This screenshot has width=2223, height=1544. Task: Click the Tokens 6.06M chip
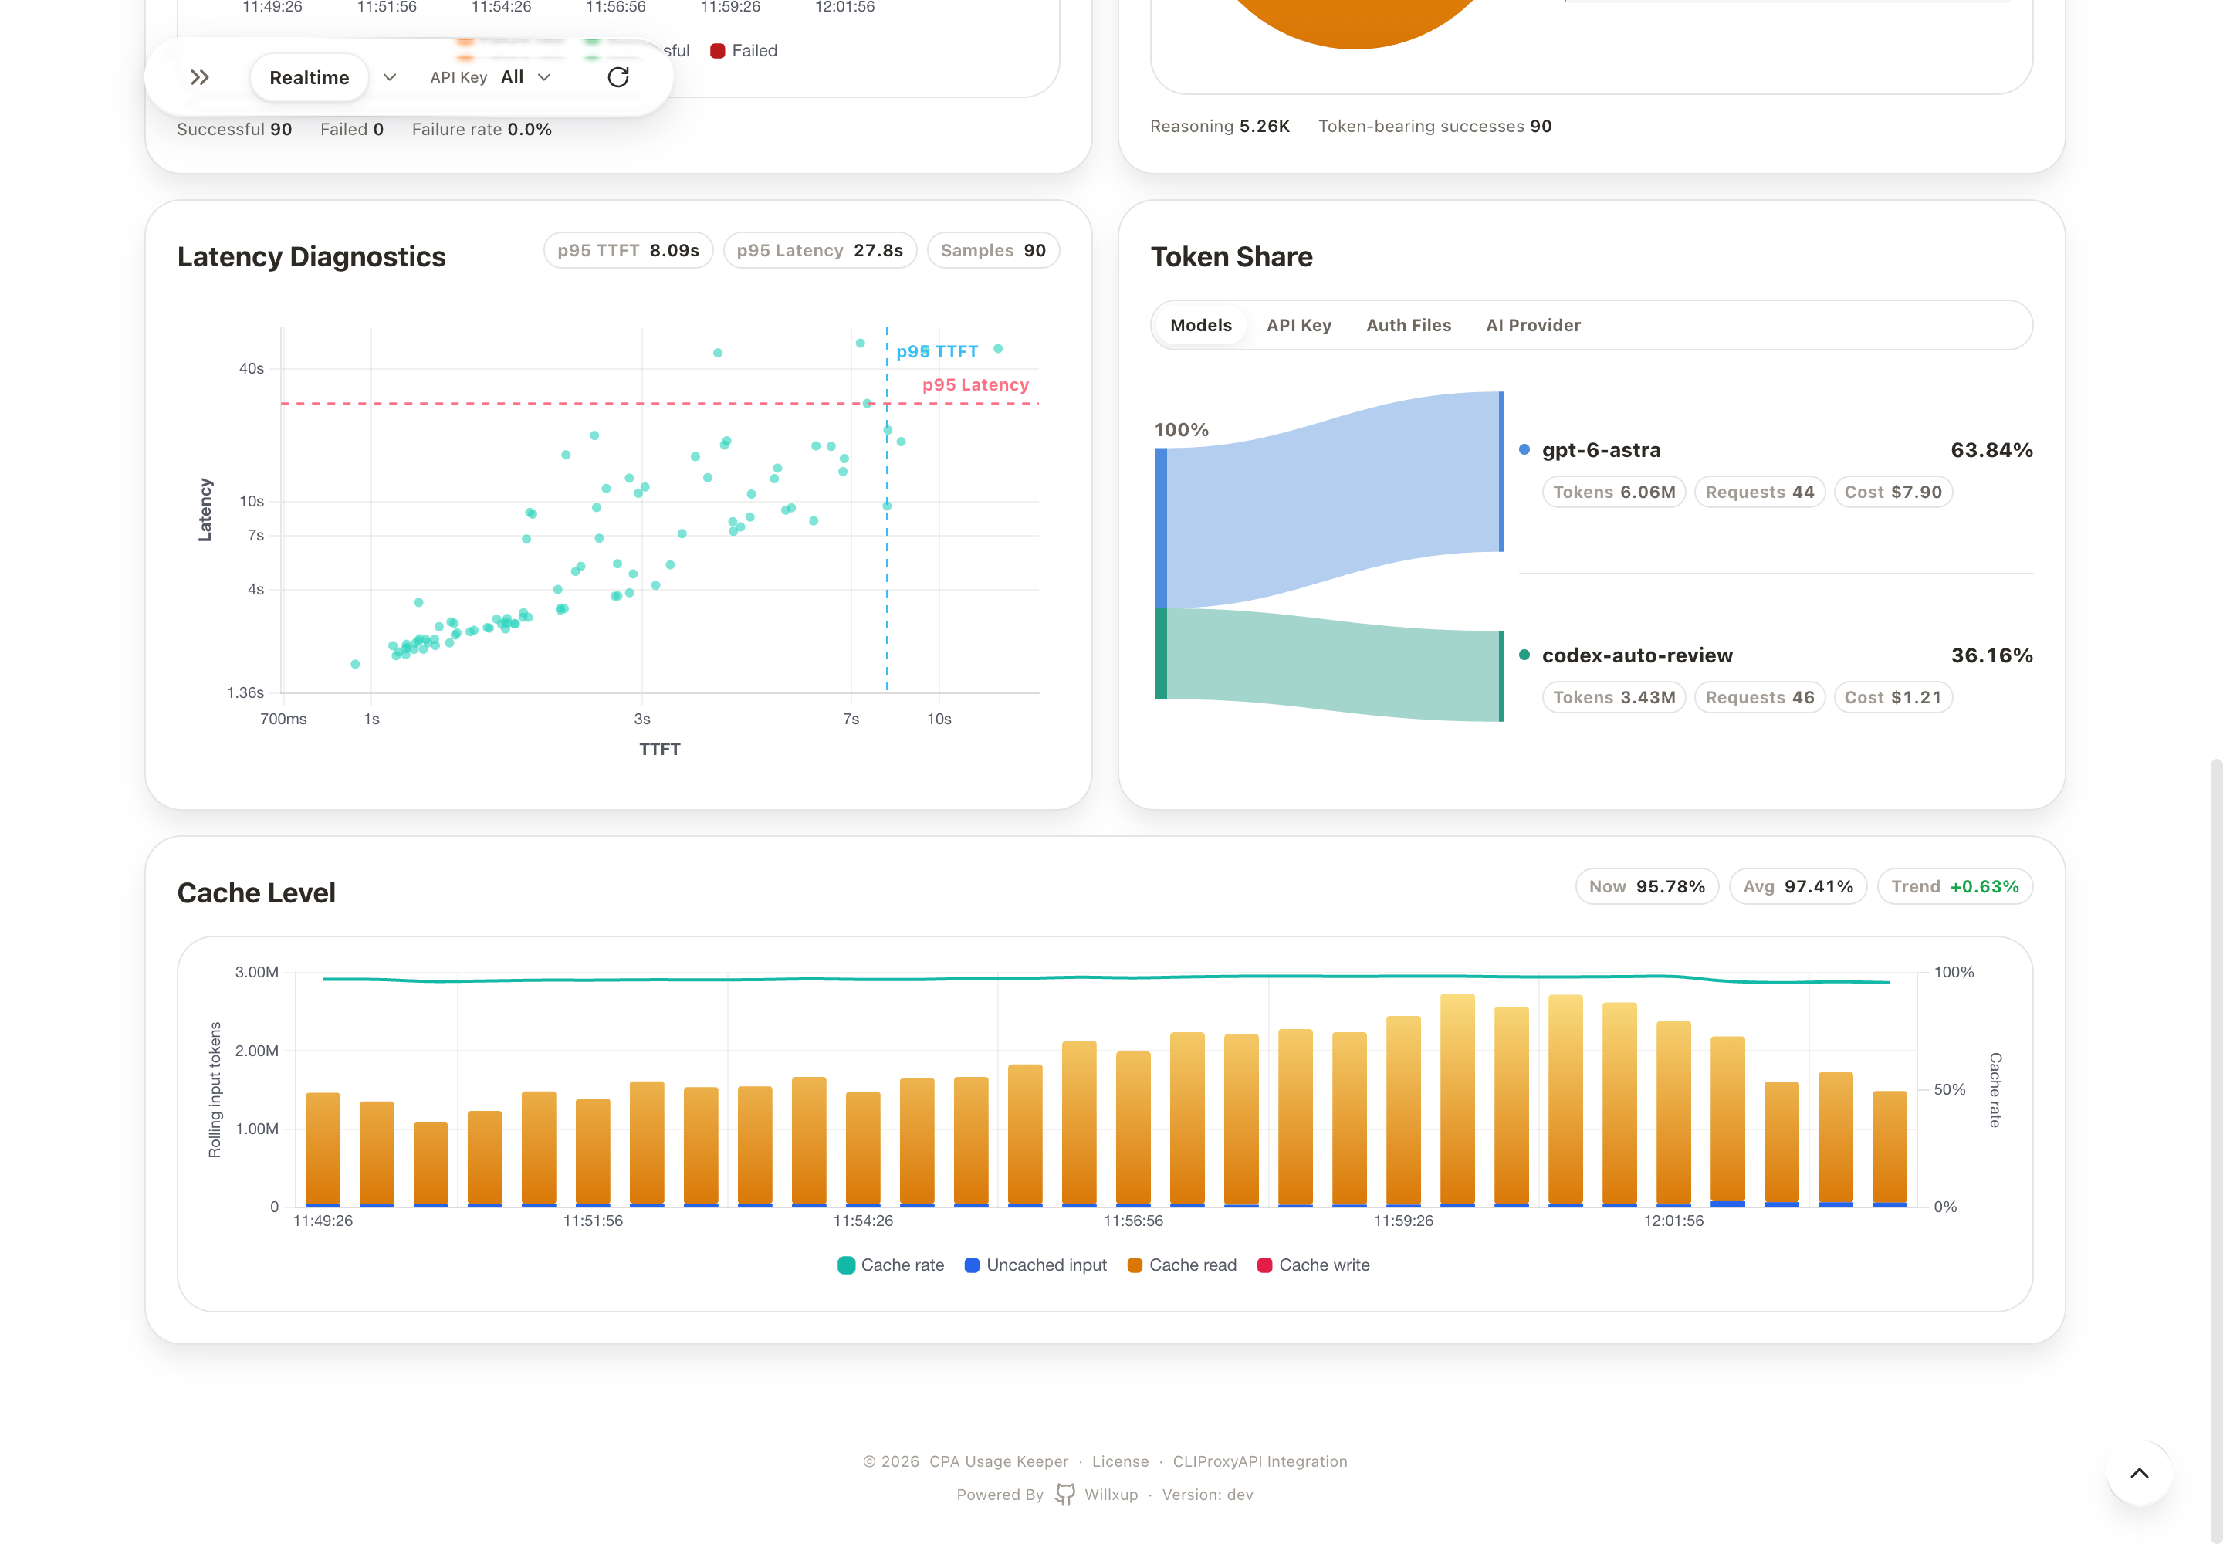coord(1613,493)
